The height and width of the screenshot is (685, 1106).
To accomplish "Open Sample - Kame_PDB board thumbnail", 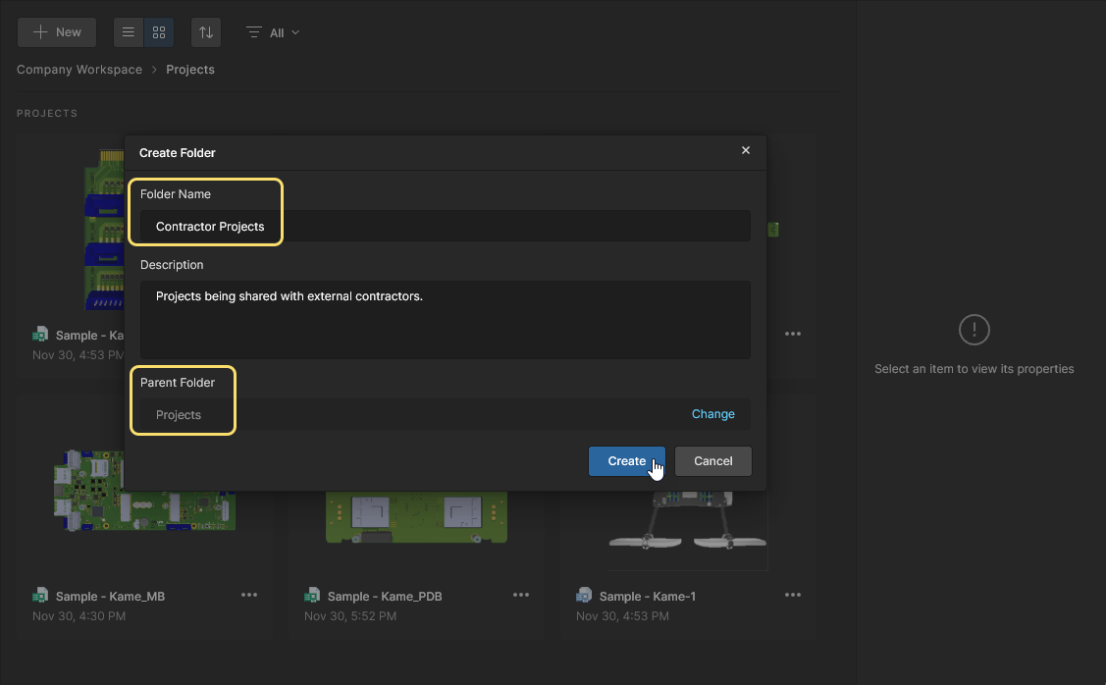I will pos(416,517).
